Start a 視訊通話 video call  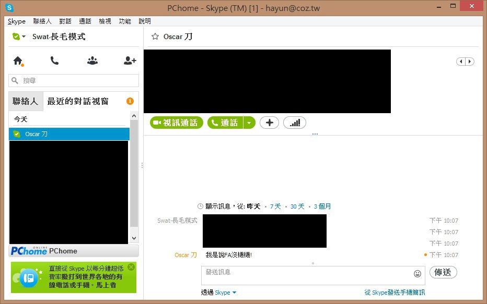coord(177,123)
